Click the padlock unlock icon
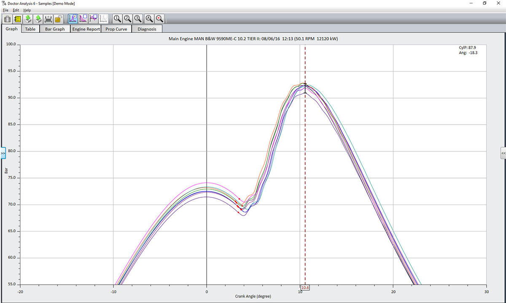Viewport: 506px width, 303px height. pos(59,19)
